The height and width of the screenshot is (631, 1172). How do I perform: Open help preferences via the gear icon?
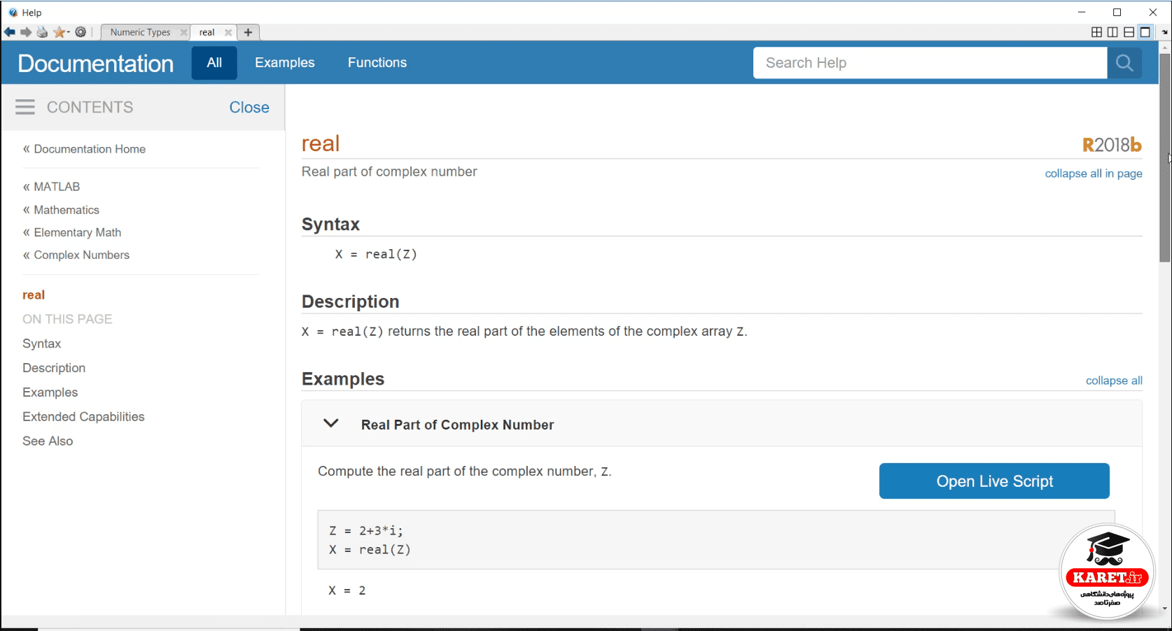pos(81,32)
